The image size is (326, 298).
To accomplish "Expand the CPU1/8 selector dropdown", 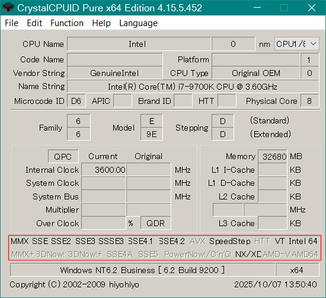I will 296,44.
